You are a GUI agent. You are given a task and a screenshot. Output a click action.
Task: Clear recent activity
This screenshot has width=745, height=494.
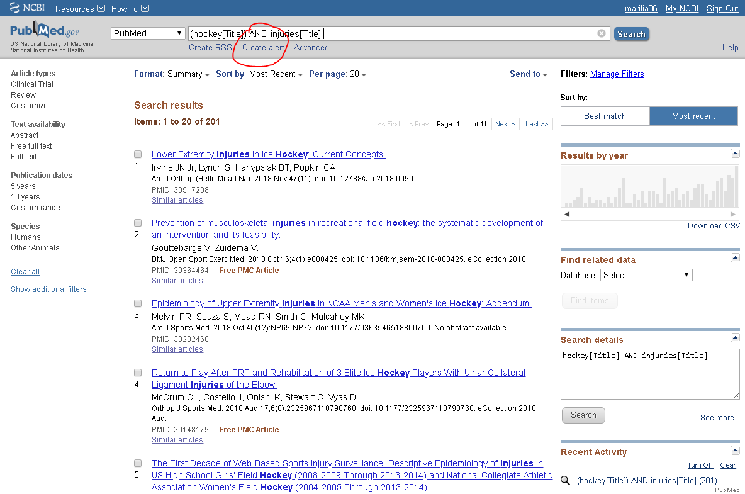tap(728, 465)
